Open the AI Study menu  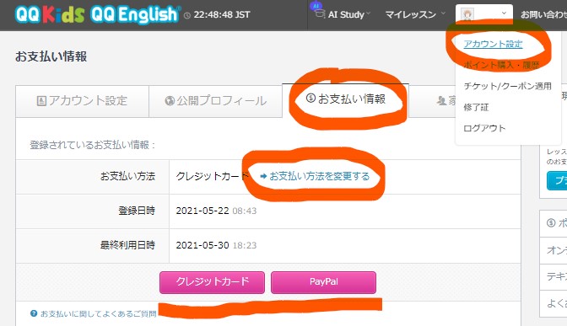(x=346, y=14)
